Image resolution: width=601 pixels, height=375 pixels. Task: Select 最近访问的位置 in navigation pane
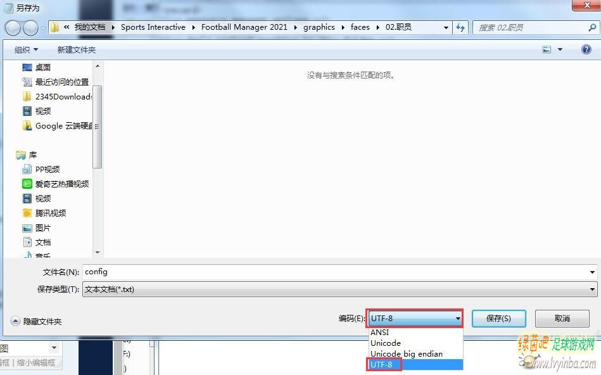61,82
